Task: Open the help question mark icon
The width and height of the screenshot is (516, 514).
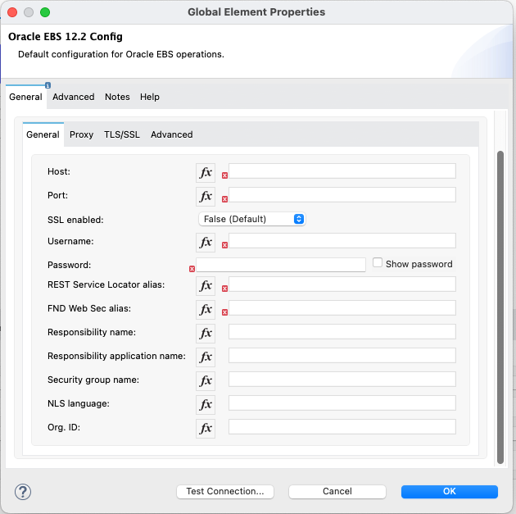Action: 23,492
